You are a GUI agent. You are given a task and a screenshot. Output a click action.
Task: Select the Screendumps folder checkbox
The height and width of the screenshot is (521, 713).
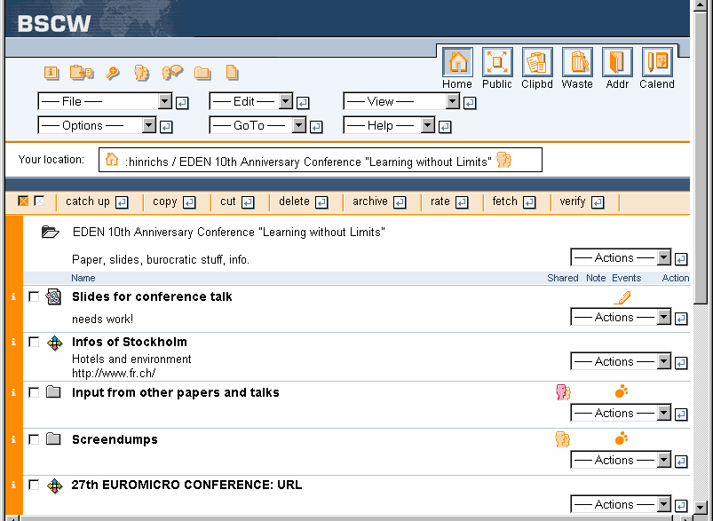click(x=34, y=439)
